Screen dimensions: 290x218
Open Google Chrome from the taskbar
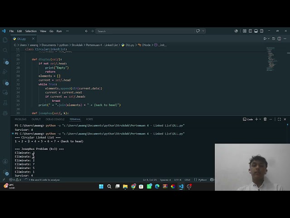tap(133, 186)
